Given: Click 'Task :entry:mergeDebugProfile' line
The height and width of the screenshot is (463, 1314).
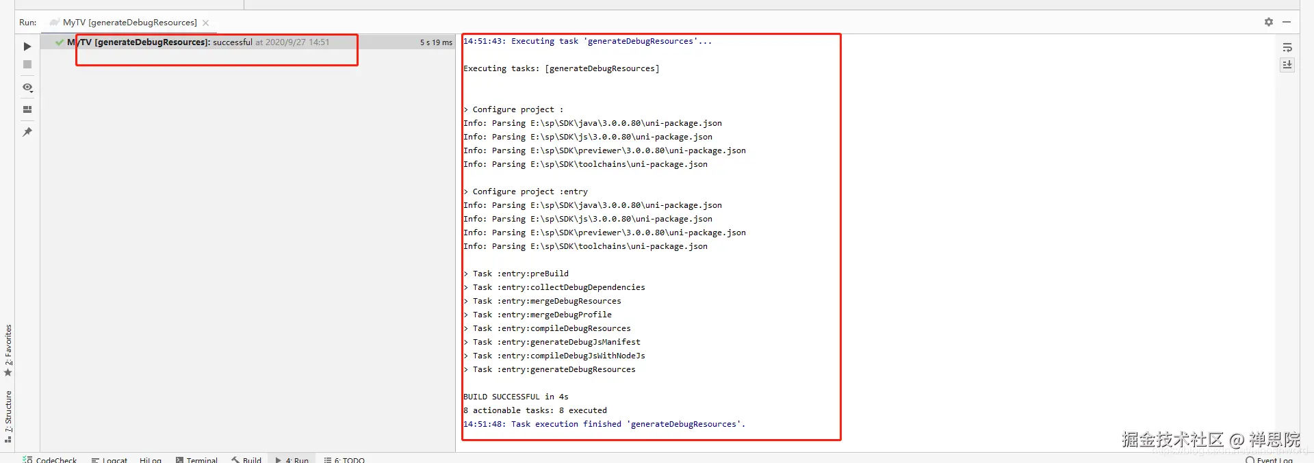Looking at the screenshot, I should [538, 315].
